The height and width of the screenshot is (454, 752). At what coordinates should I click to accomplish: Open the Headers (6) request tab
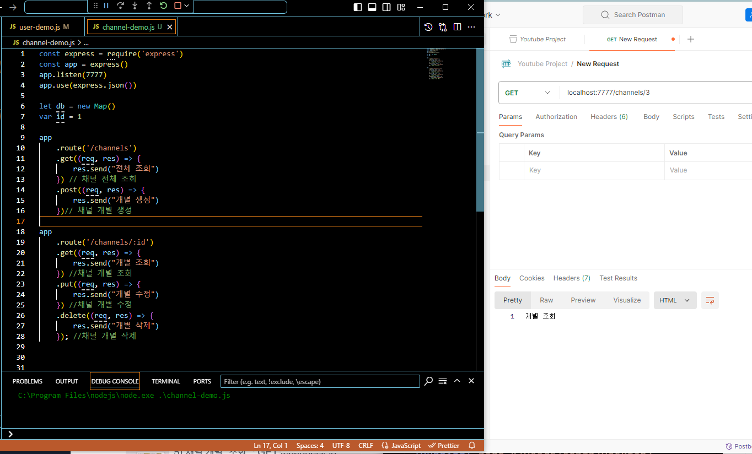tap(609, 117)
